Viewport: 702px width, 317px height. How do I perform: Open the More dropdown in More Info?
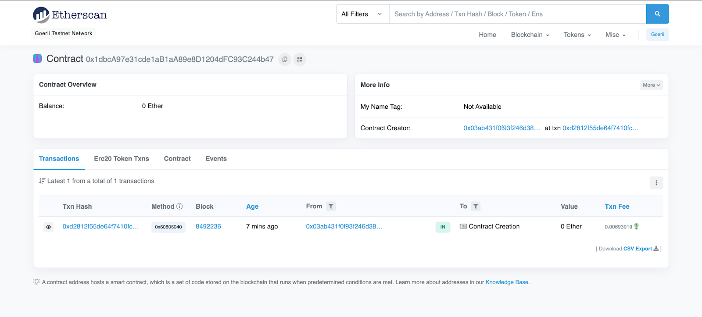pyautogui.click(x=652, y=85)
